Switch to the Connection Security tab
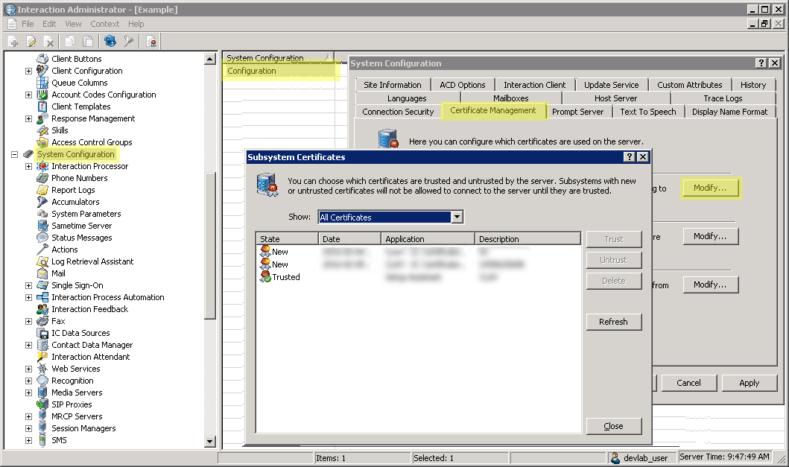789x467 pixels. (x=398, y=112)
